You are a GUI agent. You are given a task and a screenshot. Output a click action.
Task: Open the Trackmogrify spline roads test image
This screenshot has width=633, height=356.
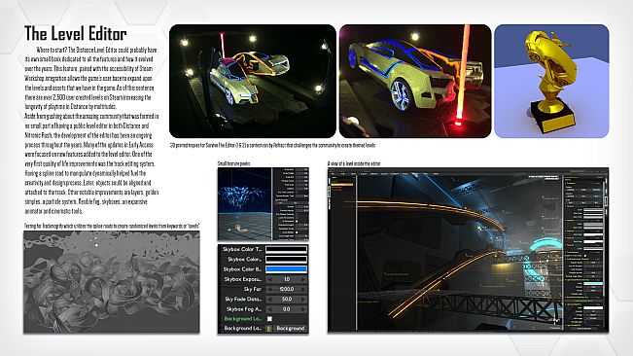click(x=112, y=282)
